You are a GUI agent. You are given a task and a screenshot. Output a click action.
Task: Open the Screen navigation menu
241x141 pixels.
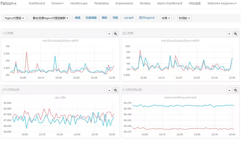57,3
